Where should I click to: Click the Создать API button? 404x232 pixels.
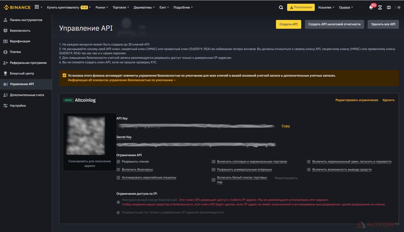click(288, 24)
